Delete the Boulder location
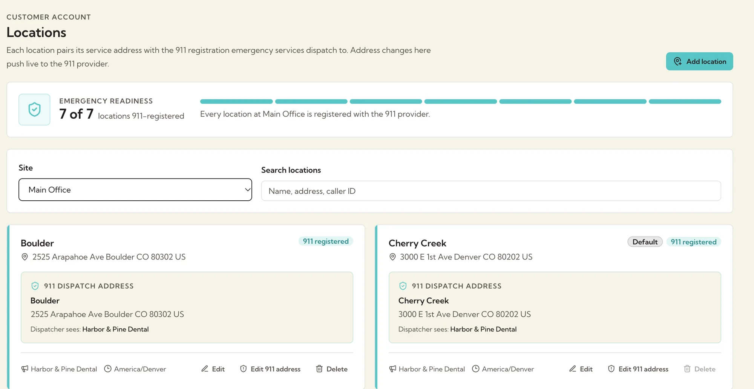This screenshot has height=389, width=754. pos(332,369)
